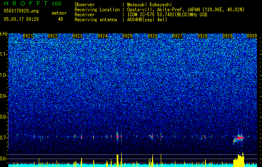Click the 0921 time marker
The image size is (262, 167).
(x=28, y=36)
